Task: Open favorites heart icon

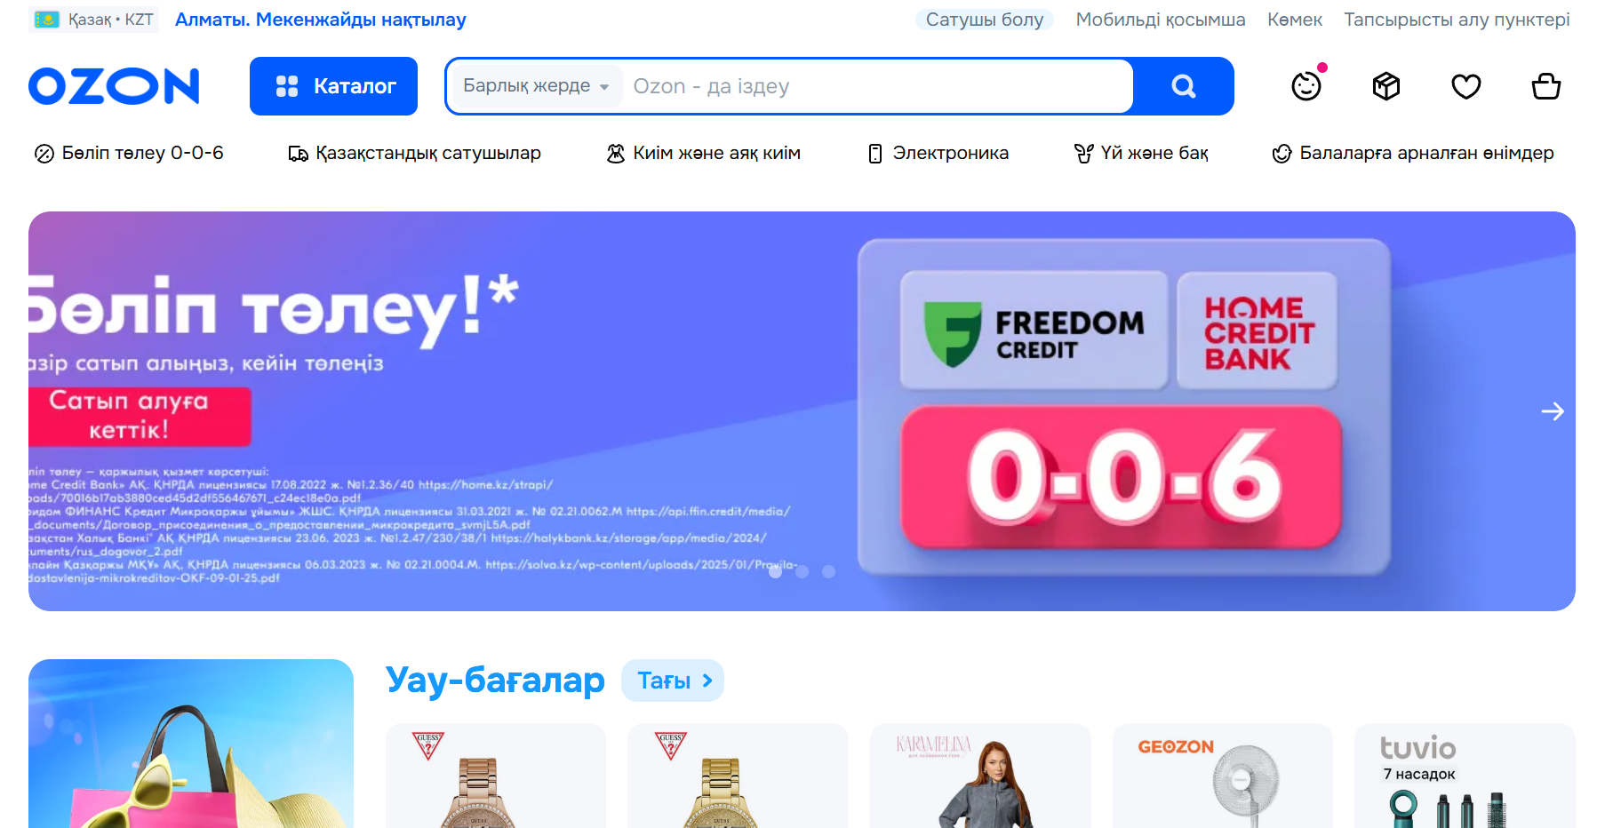Action: (1466, 86)
